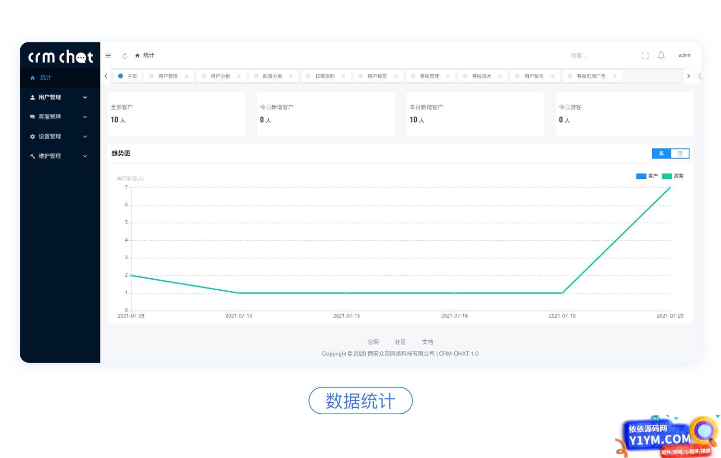Click the 趋势图 panel title

pyautogui.click(x=121, y=153)
